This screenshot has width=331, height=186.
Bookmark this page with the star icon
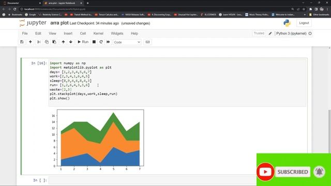304,9
